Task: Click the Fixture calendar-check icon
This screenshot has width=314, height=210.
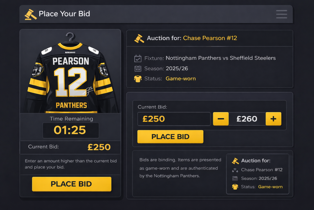Action: (x=138, y=58)
